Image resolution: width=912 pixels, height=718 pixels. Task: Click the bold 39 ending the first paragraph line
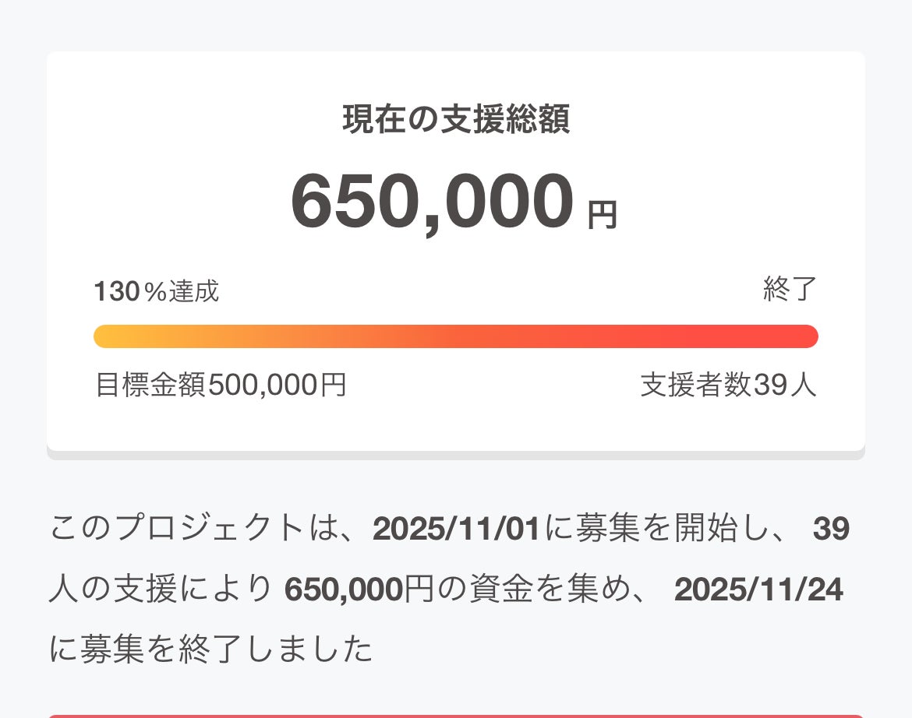(831, 530)
